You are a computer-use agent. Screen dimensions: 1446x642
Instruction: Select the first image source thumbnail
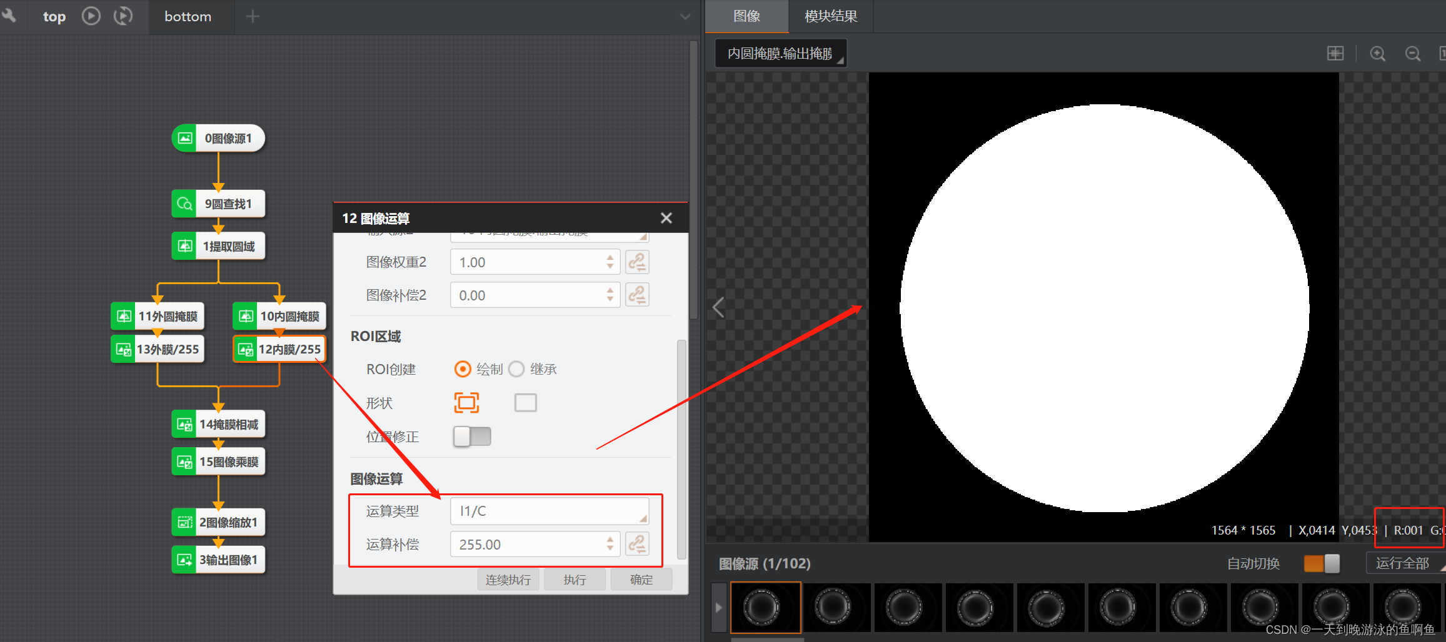point(766,607)
